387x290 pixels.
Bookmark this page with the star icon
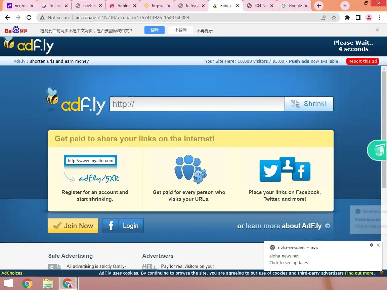point(334,17)
